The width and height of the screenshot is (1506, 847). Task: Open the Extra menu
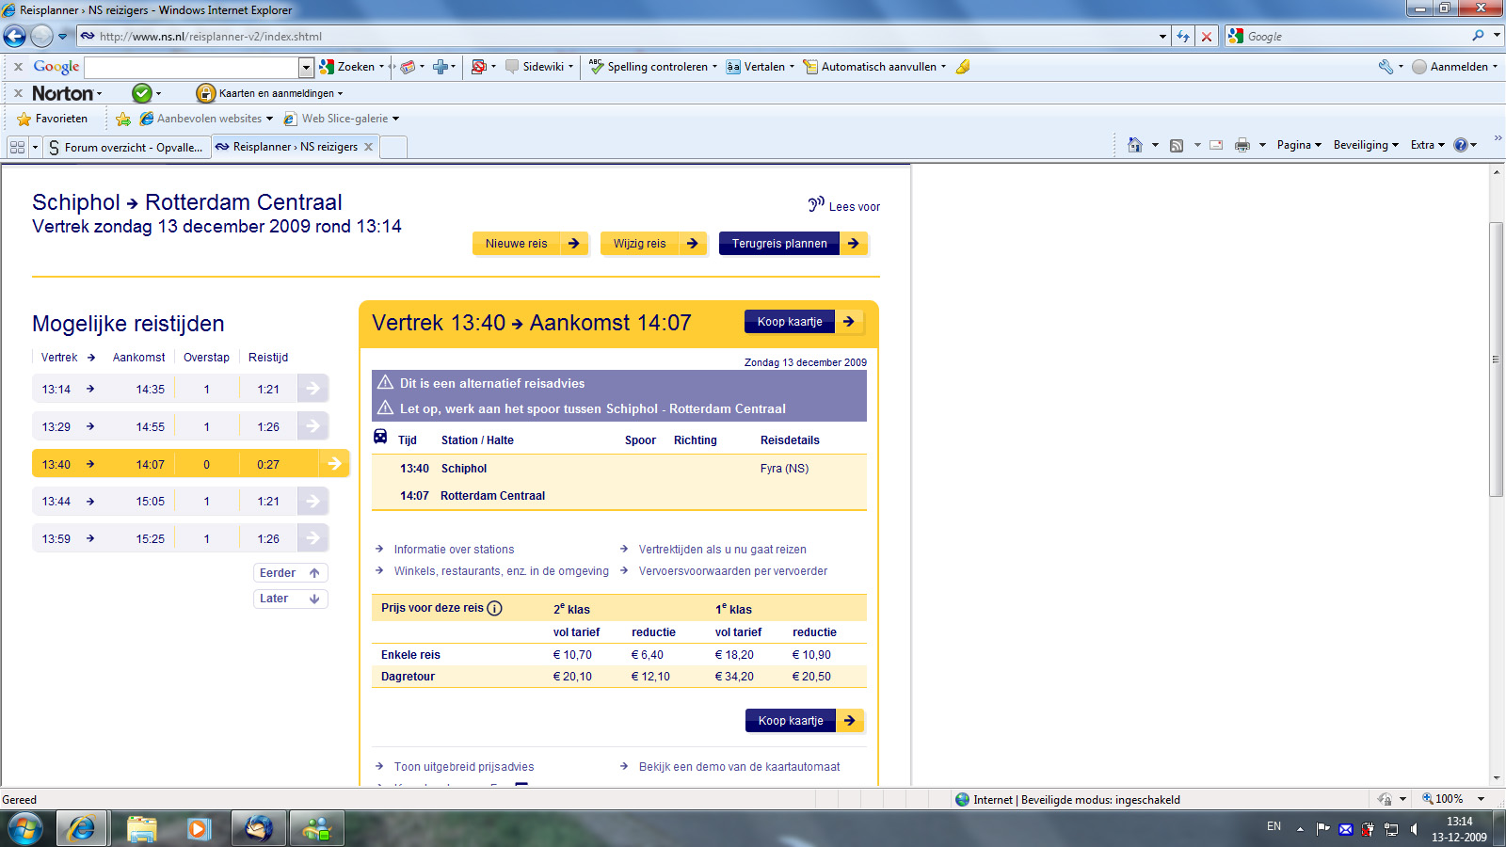click(x=1427, y=145)
